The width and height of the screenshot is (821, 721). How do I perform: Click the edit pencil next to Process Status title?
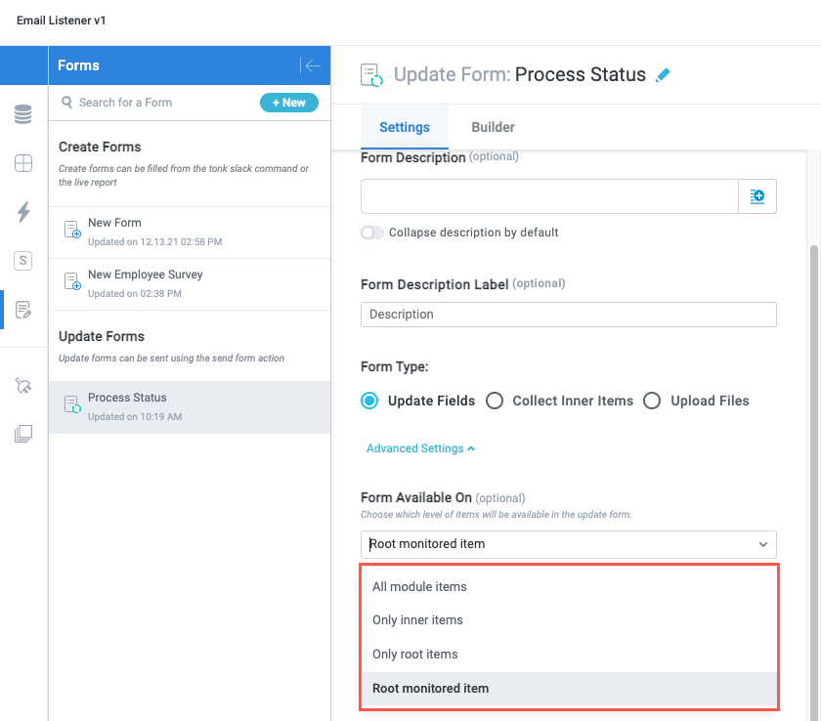[663, 74]
